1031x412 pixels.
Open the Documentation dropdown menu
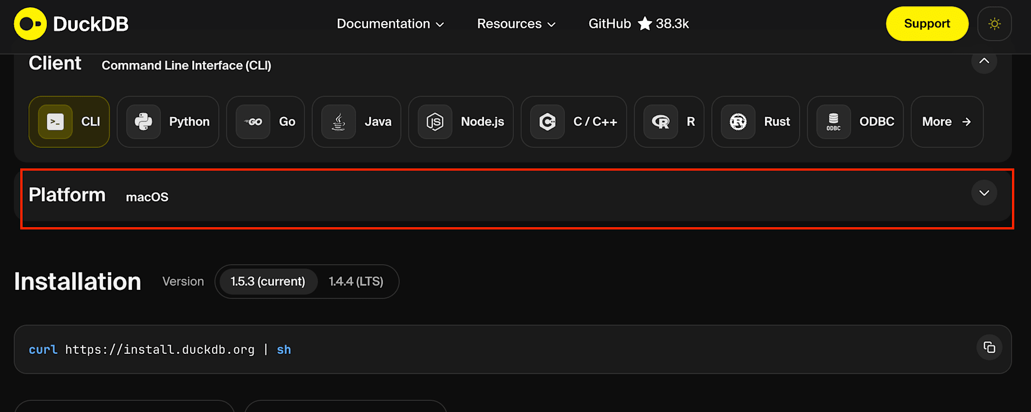390,24
